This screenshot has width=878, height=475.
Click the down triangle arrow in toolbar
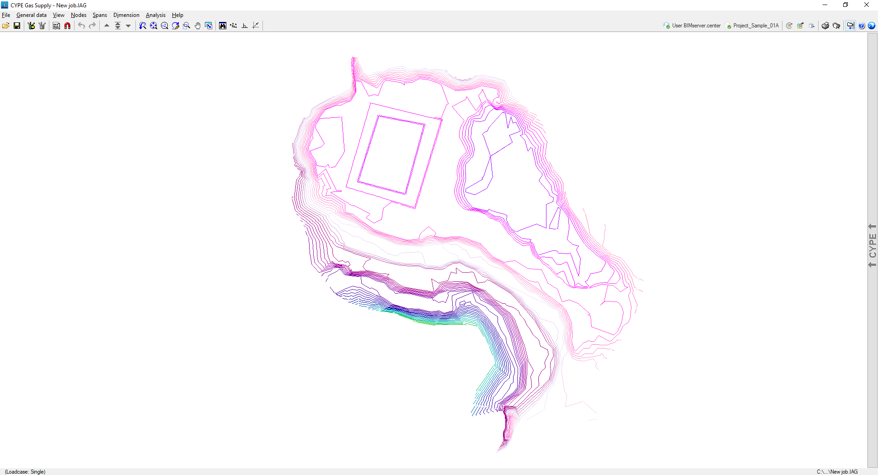pos(128,26)
